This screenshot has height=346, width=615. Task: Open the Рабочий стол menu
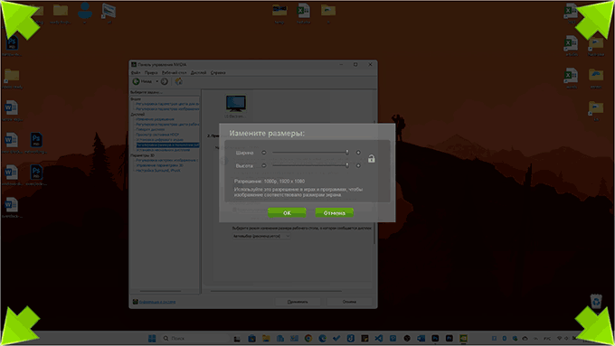click(x=175, y=72)
